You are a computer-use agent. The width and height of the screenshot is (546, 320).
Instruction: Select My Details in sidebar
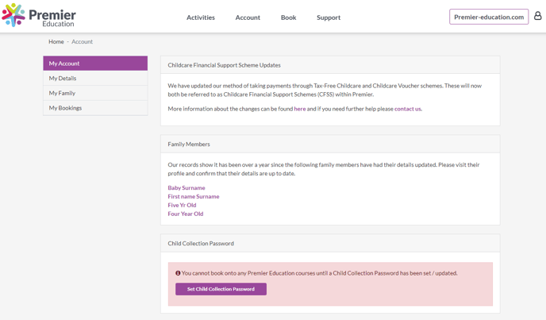(95, 79)
